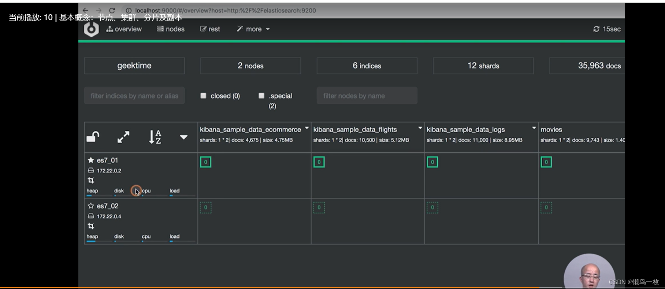This screenshot has height=289, width=665.
Task: Click the expand arrows icon
Action: click(x=123, y=137)
